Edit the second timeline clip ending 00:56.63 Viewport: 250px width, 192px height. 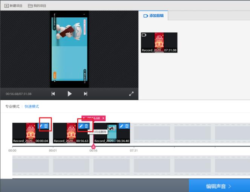81,126
